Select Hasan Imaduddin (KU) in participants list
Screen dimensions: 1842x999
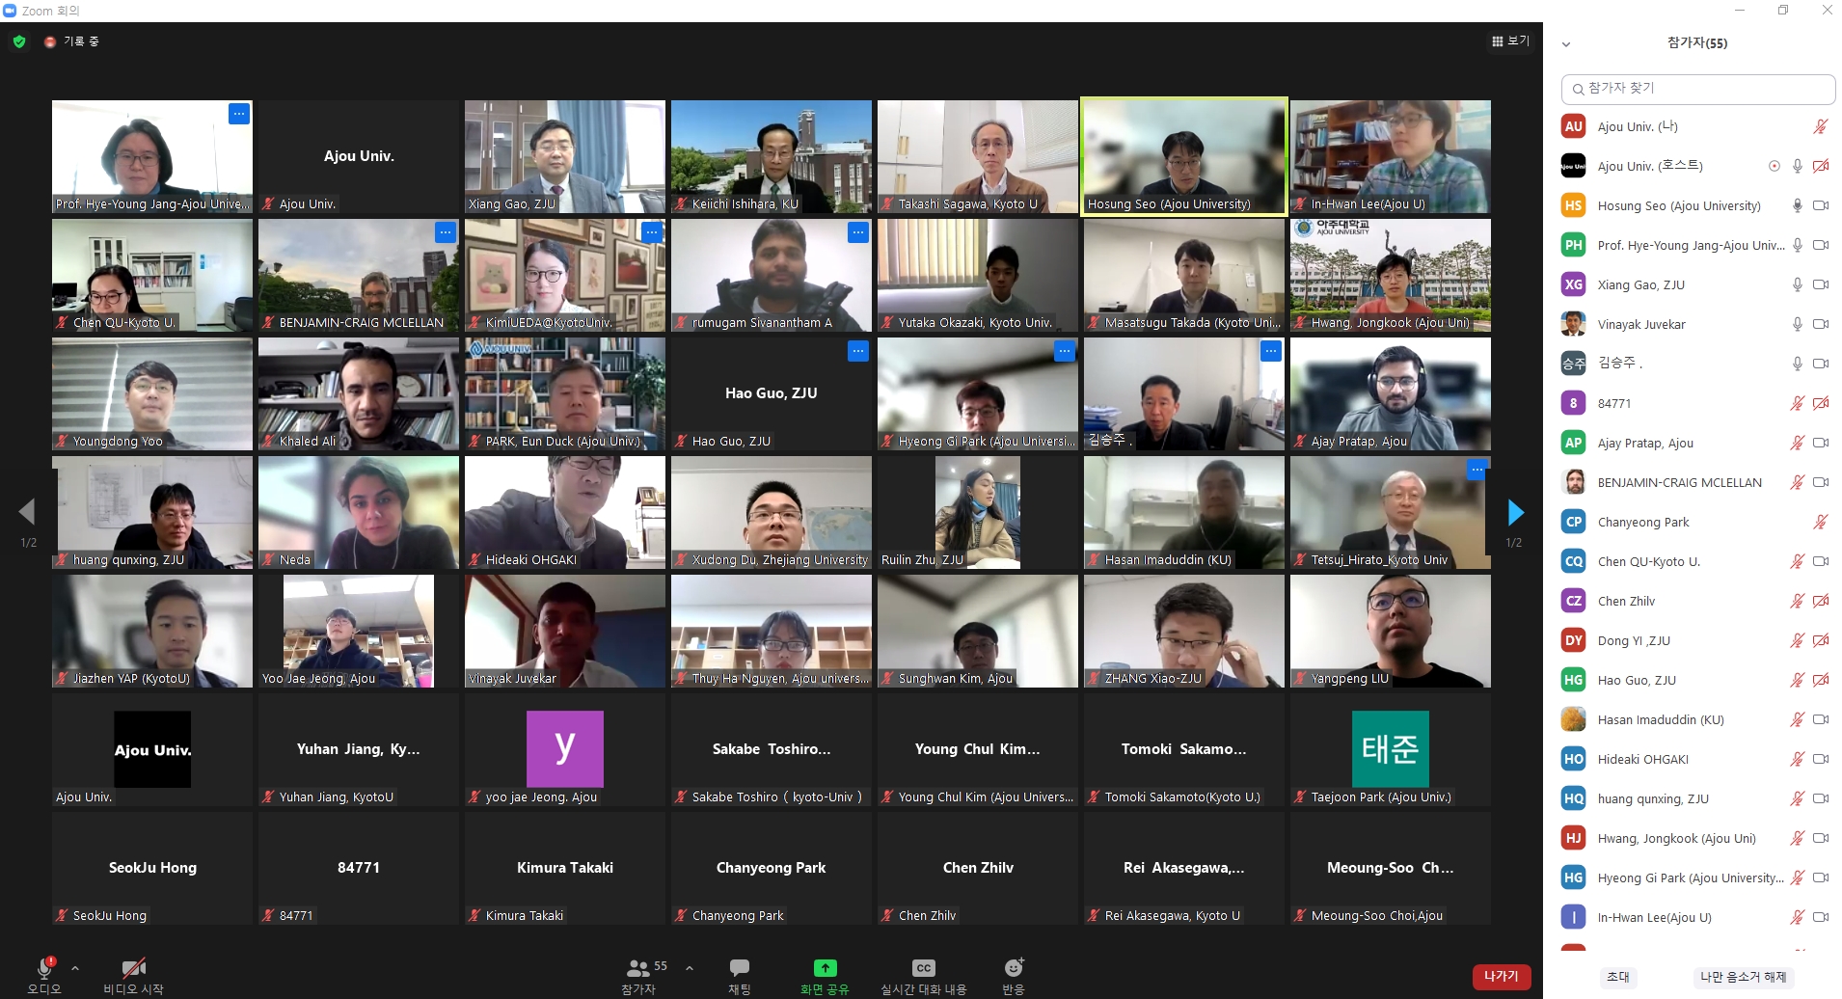point(1698,719)
